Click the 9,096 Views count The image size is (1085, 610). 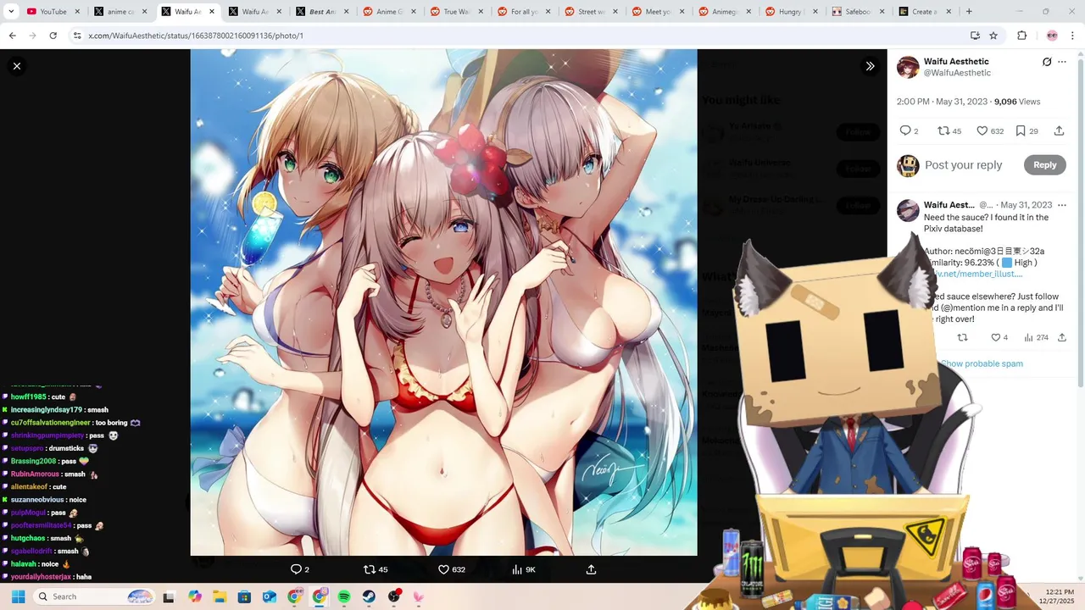1017,102
